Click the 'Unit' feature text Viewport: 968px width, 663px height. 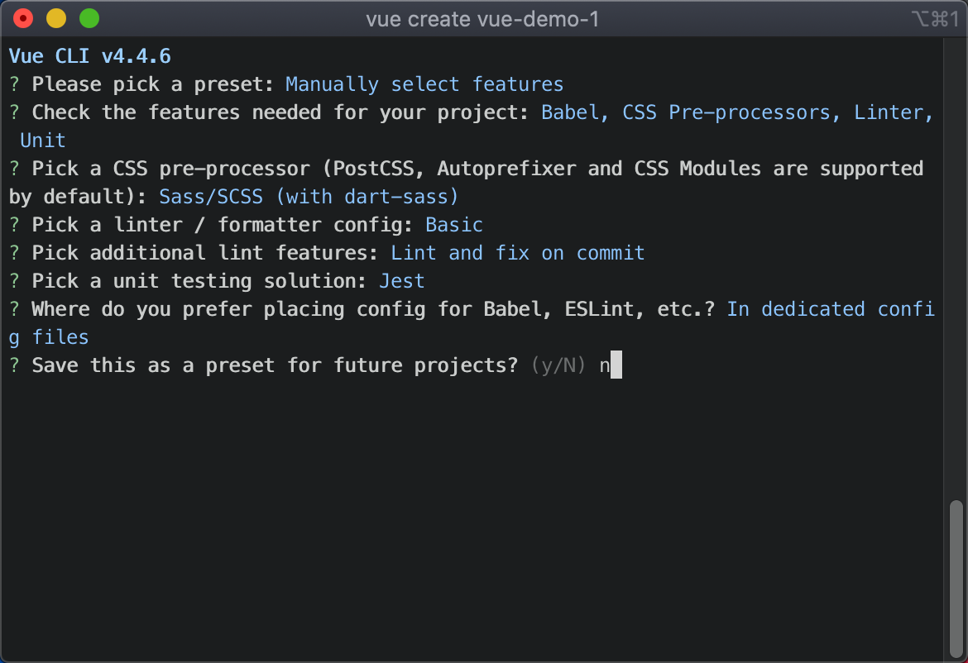pyautogui.click(x=42, y=140)
